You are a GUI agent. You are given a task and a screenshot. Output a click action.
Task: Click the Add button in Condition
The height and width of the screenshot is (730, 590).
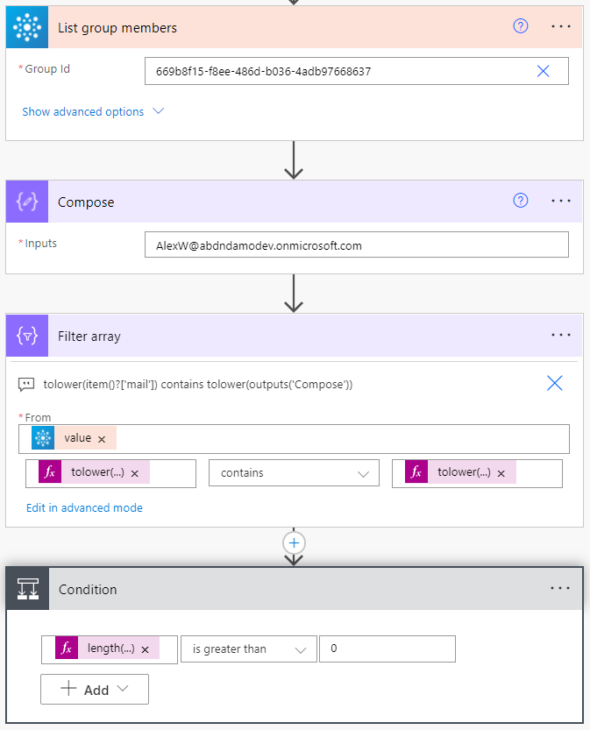click(94, 689)
